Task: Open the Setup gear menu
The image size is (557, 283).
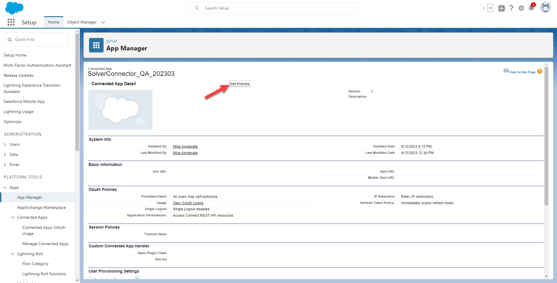Action: click(521, 8)
